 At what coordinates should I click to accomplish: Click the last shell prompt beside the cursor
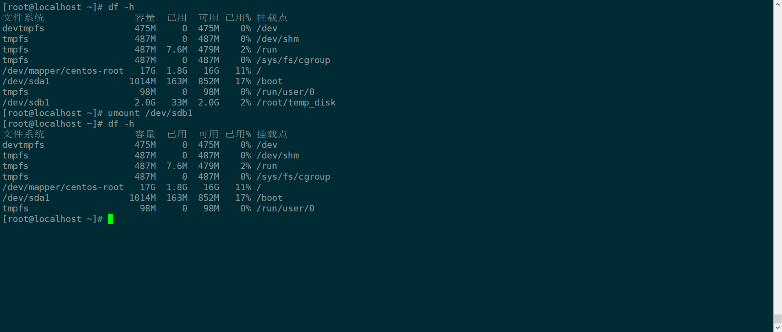click(x=53, y=219)
